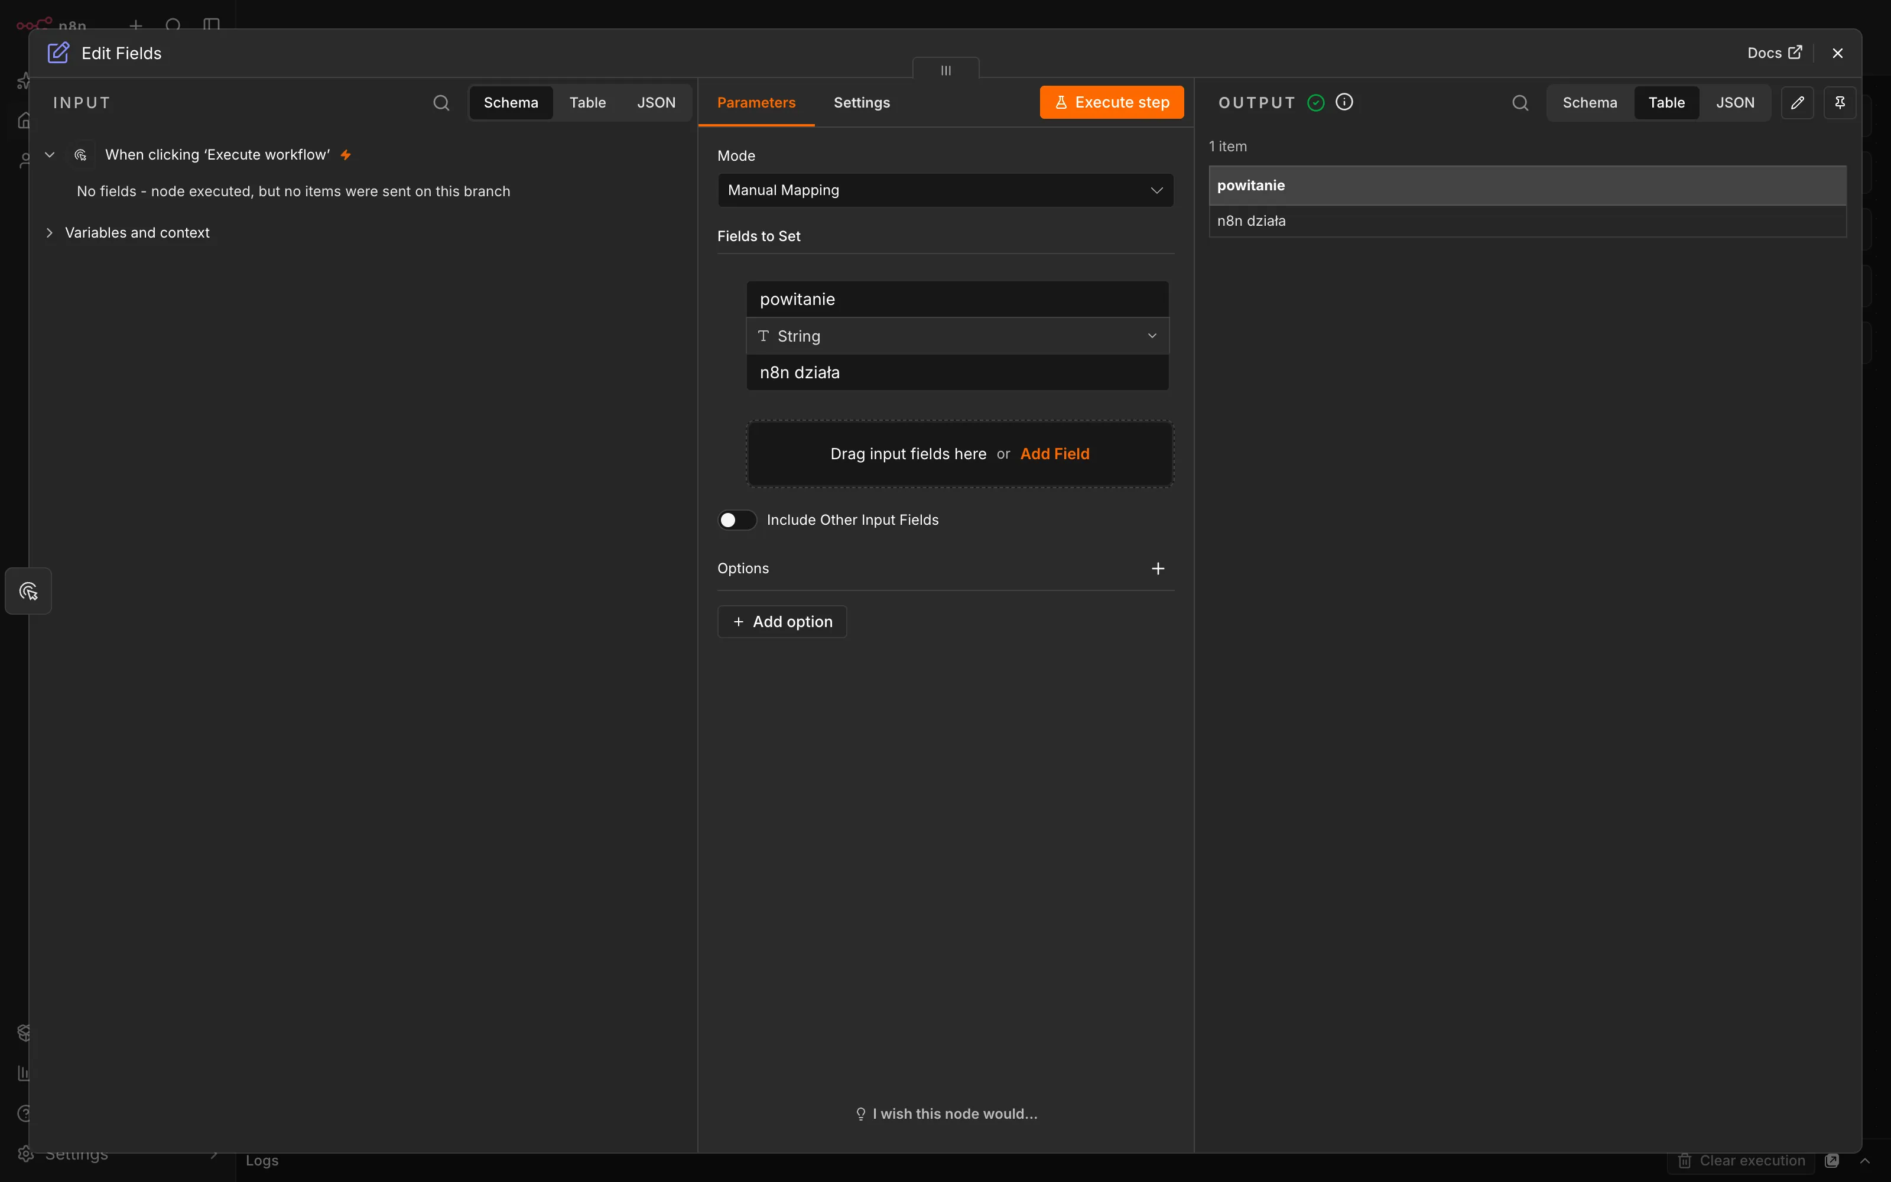Click 'I wish this node would...' link
Screen dimensions: 1891x1182
point(946,1114)
